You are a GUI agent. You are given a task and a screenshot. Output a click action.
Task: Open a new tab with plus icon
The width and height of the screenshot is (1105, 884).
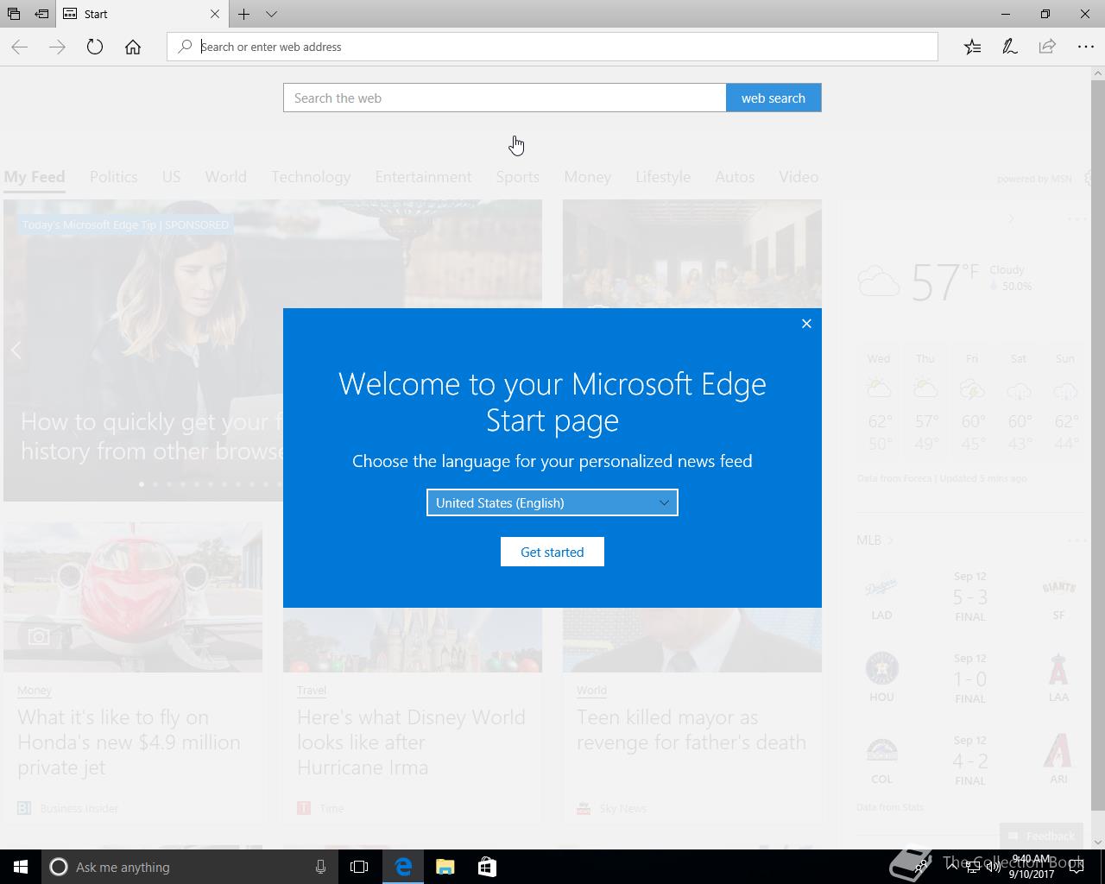(244, 14)
